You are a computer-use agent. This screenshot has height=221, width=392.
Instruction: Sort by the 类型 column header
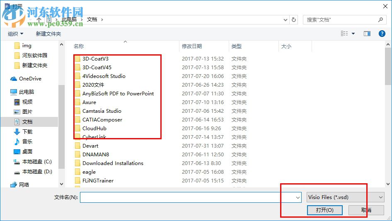(237, 46)
